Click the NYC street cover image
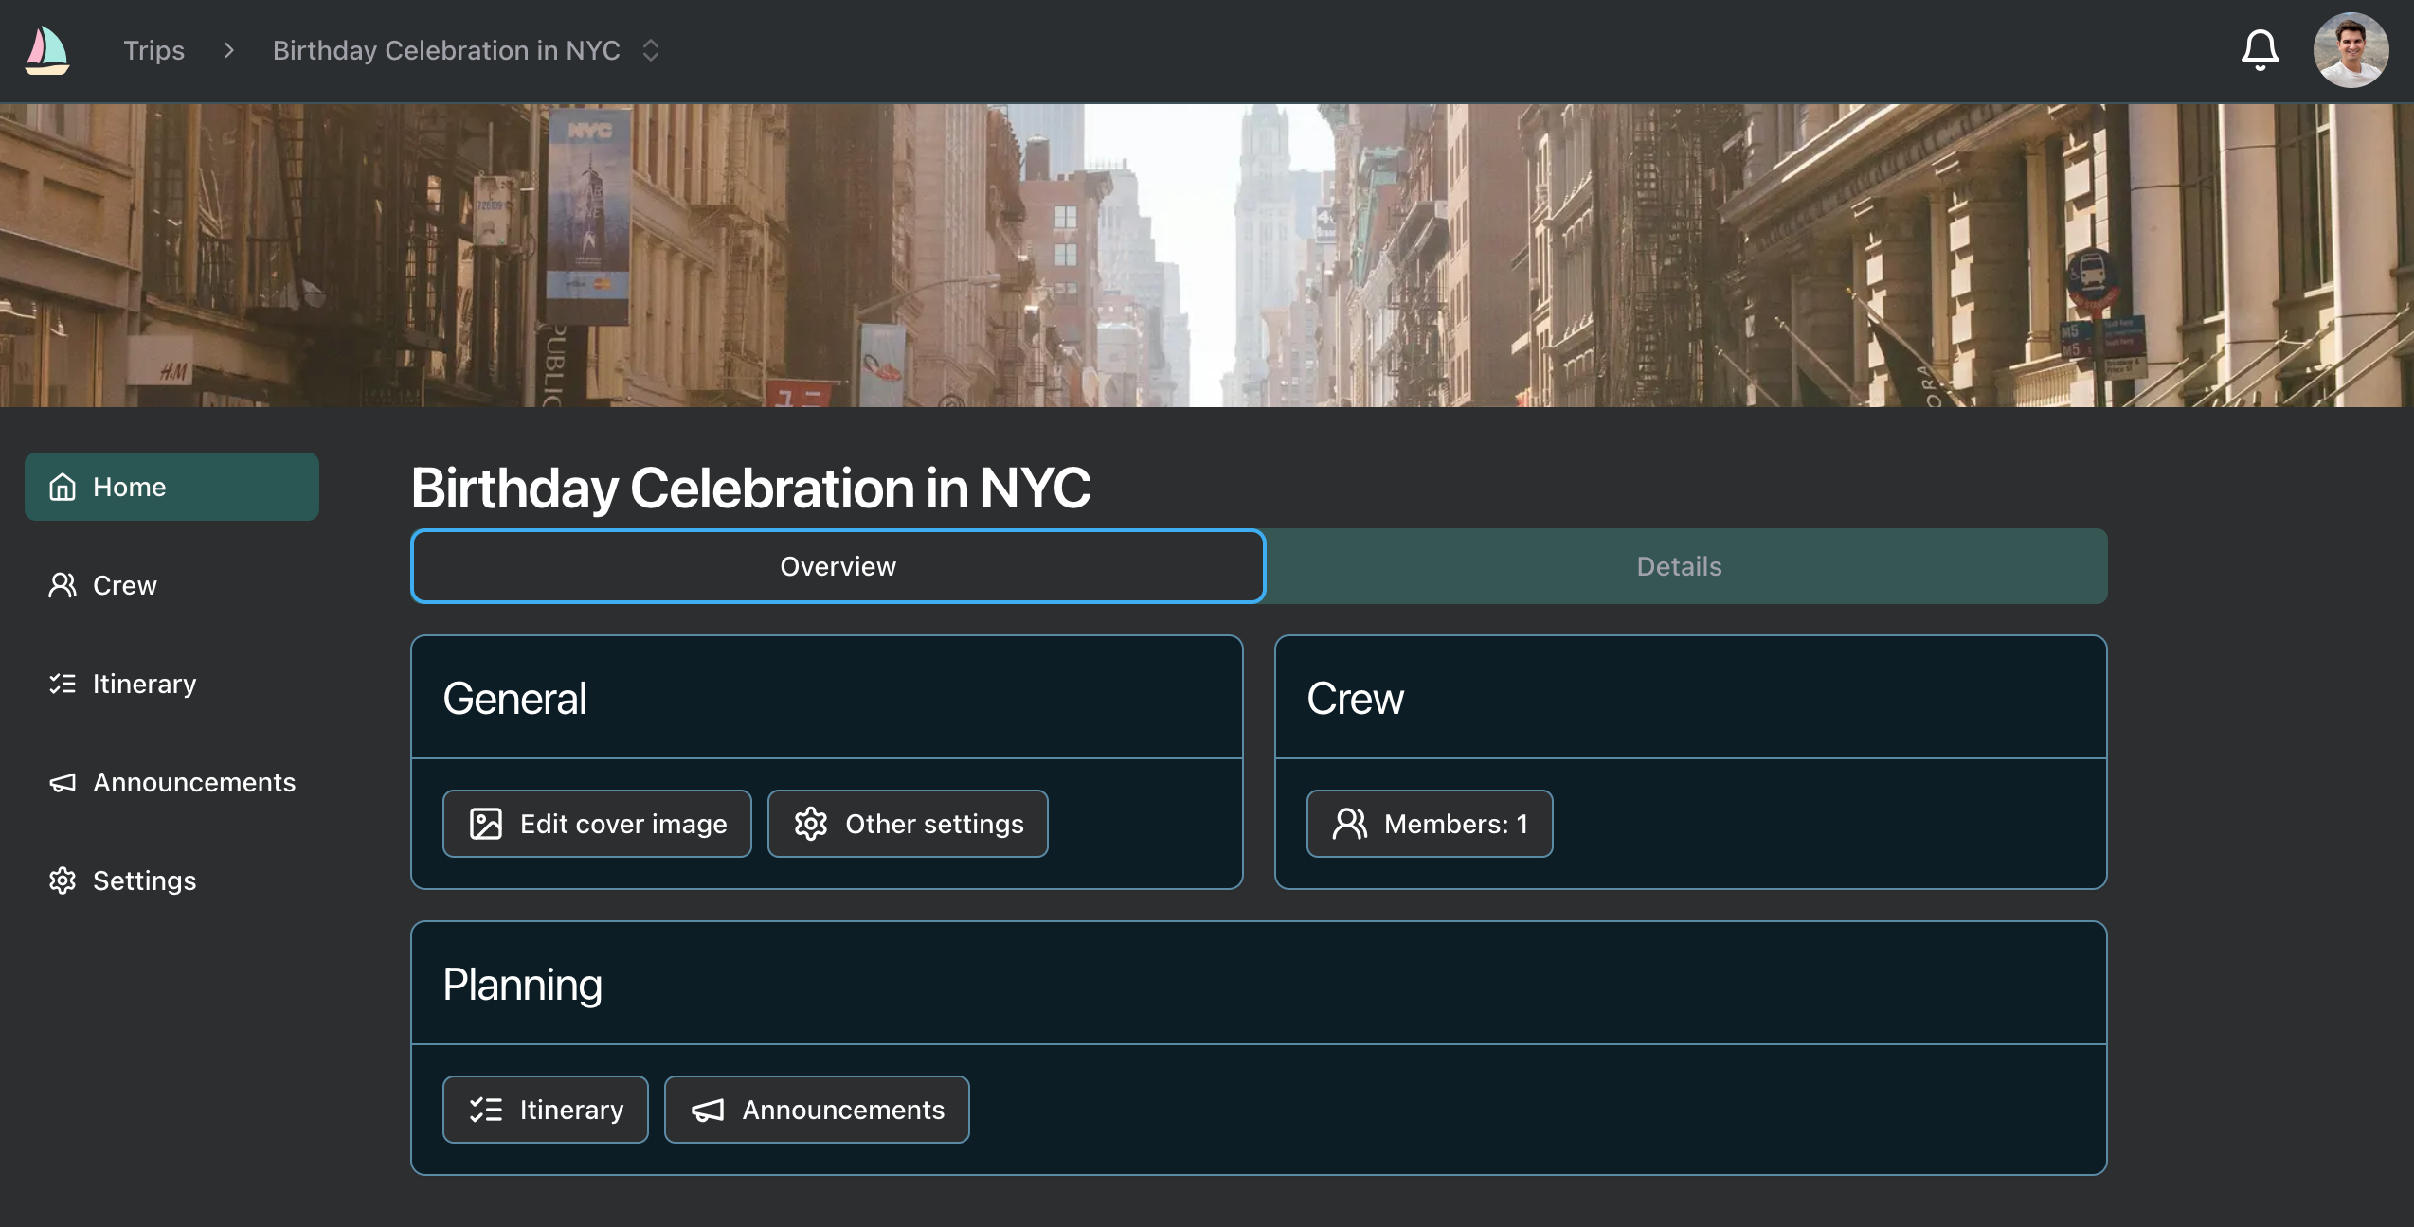Image resolution: width=2414 pixels, height=1227 pixels. pyautogui.click(x=1207, y=256)
